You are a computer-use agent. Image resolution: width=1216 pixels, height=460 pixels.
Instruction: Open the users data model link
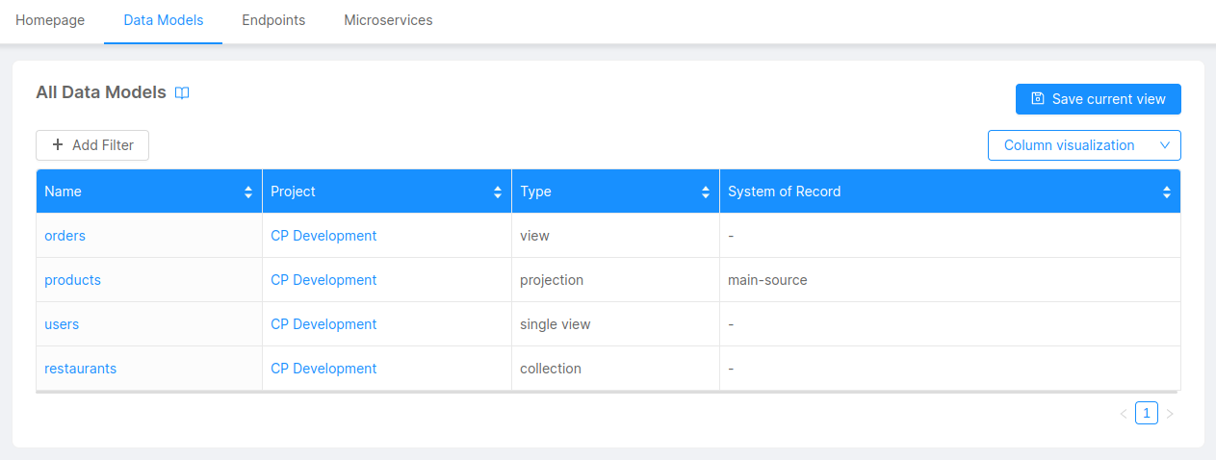click(62, 324)
